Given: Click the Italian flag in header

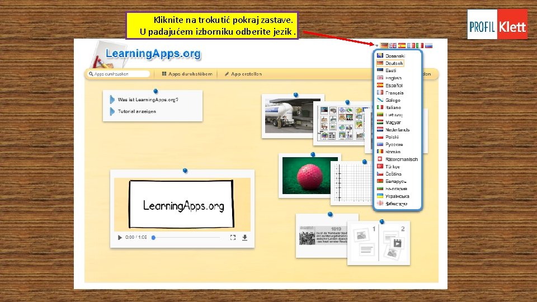Looking at the screenshot, I should (420, 45).
